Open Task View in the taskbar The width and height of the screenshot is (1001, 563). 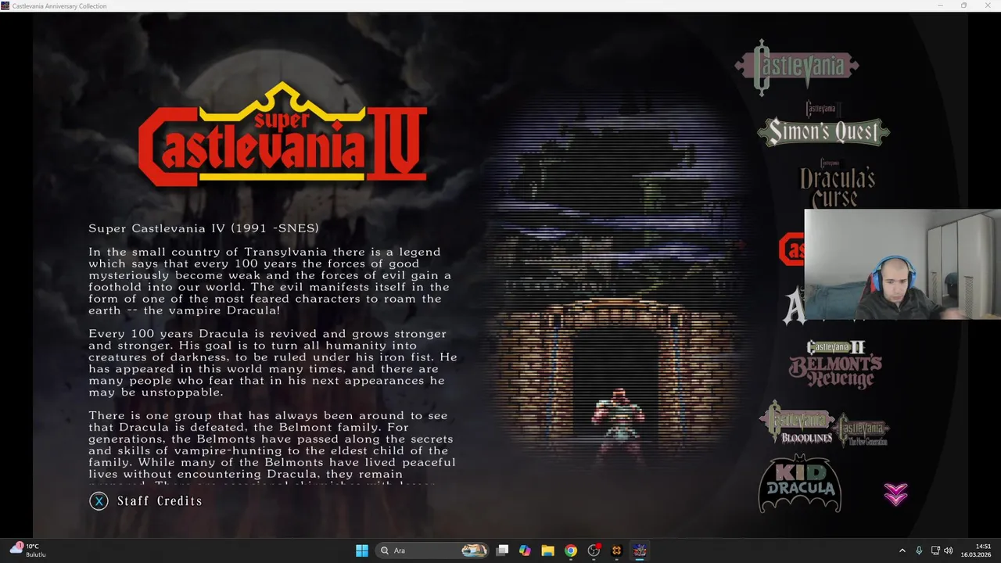(503, 550)
